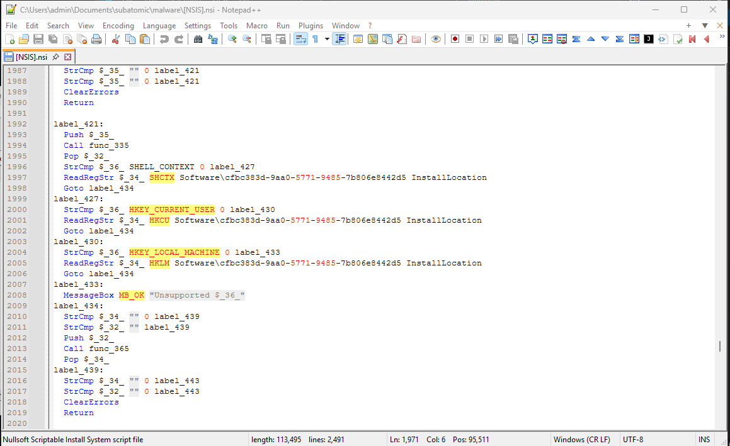The height and width of the screenshot is (446, 730).
Task: Open the show-characters dropdown arrow
Action: (327, 39)
